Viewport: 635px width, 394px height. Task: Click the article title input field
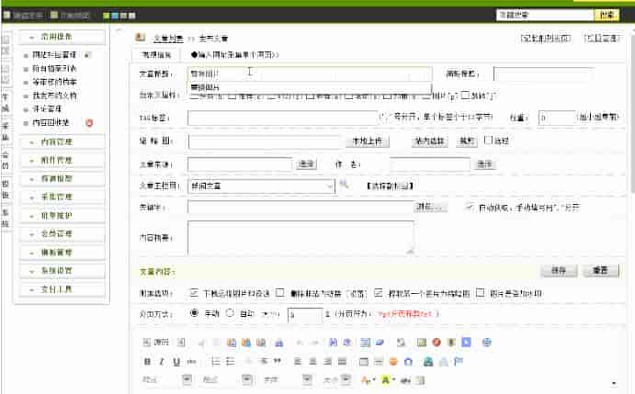308,73
